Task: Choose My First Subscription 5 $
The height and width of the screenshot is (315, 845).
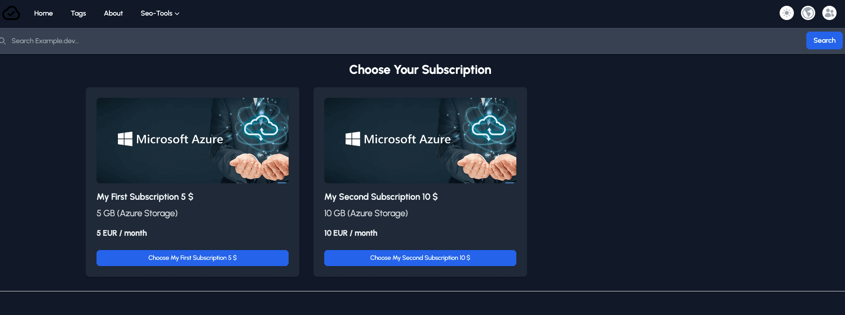Action: [x=192, y=258]
